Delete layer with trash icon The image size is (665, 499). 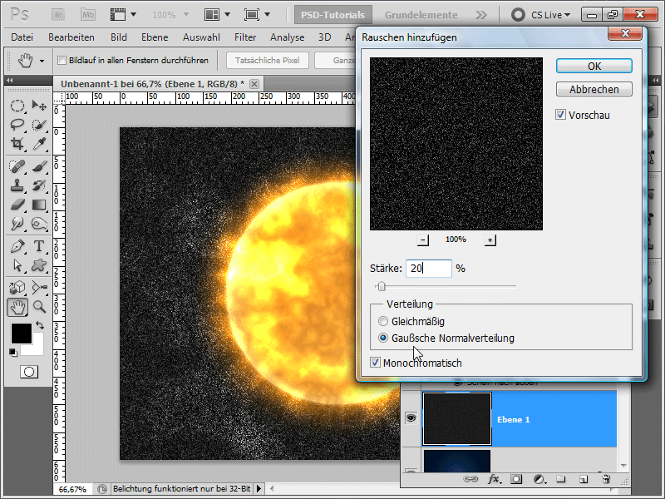pos(606,479)
